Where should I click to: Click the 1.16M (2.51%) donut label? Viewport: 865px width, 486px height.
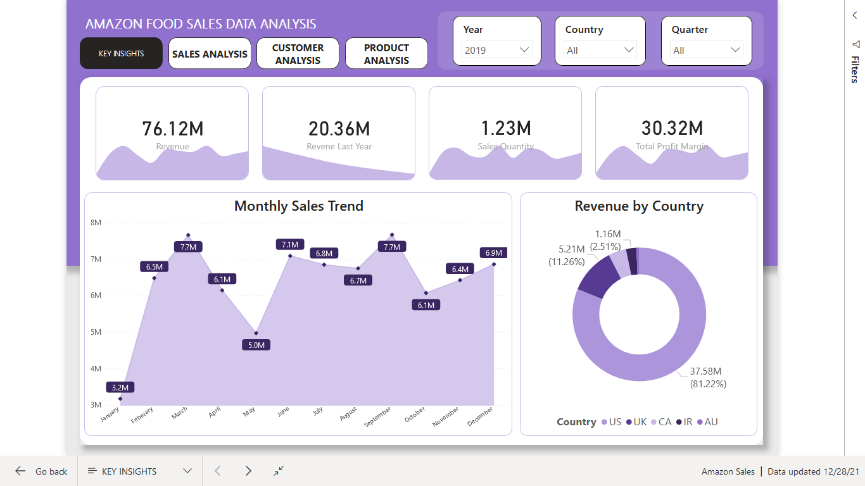(606, 240)
